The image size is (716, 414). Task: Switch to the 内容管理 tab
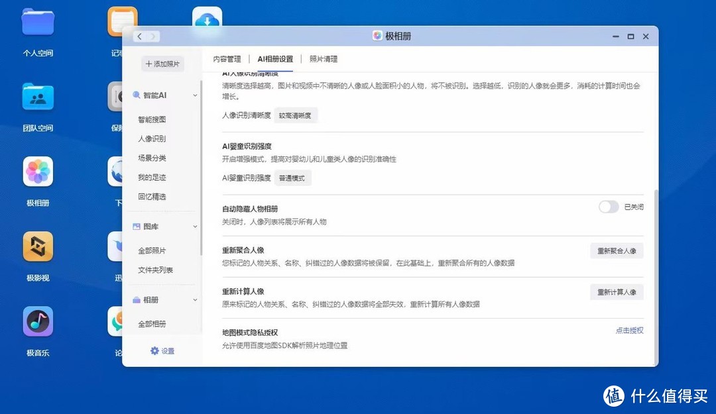pyautogui.click(x=227, y=58)
